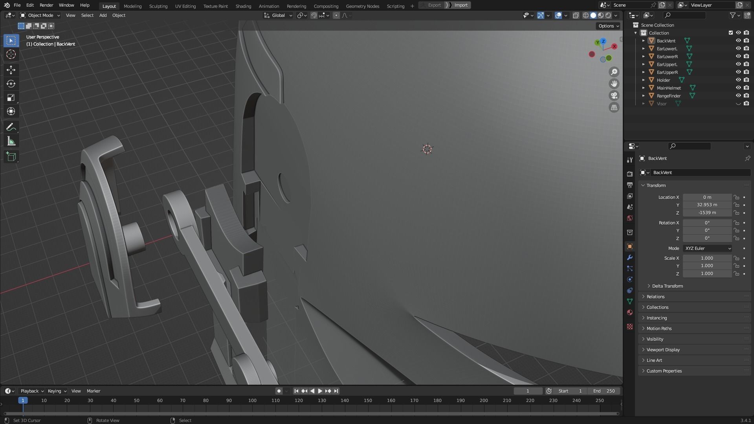Open Modifier properties wrench tab
The height and width of the screenshot is (424, 754).
[630, 257]
